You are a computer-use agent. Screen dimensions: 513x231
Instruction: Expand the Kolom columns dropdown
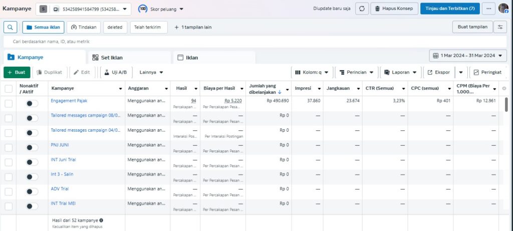[312, 72]
